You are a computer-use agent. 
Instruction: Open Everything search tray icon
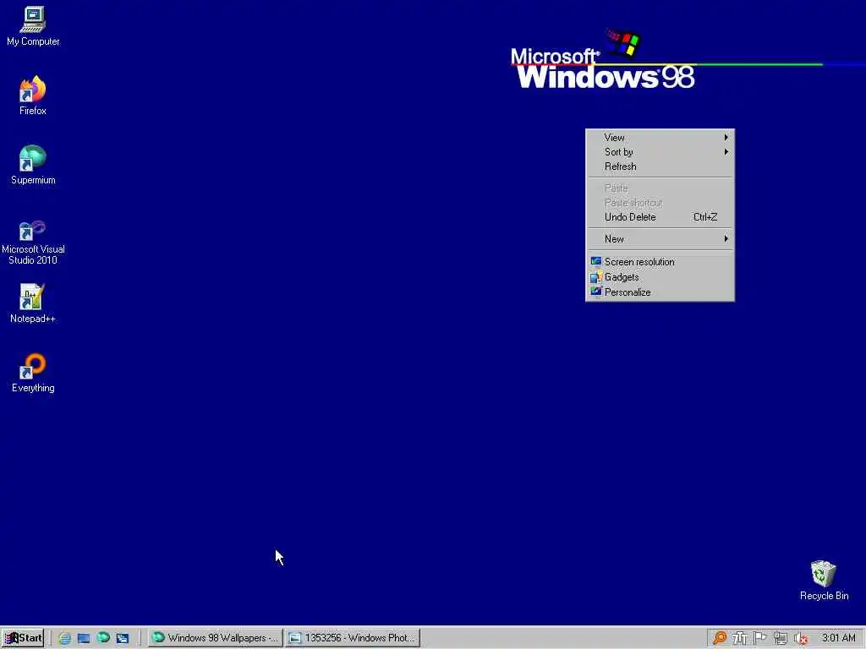(x=719, y=638)
